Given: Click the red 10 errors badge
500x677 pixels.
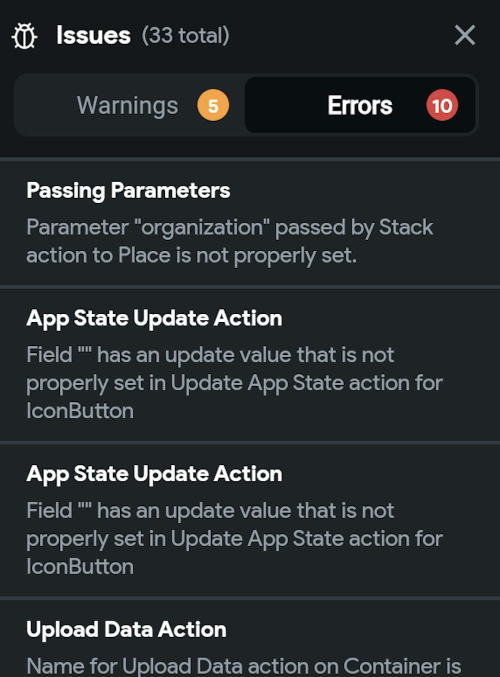Looking at the screenshot, I should point(442,106).
